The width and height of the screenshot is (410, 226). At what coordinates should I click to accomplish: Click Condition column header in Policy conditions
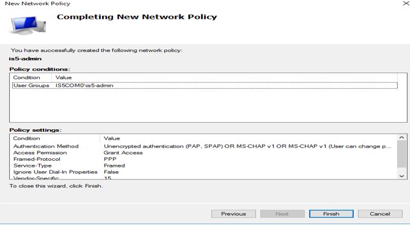[31, 77]
